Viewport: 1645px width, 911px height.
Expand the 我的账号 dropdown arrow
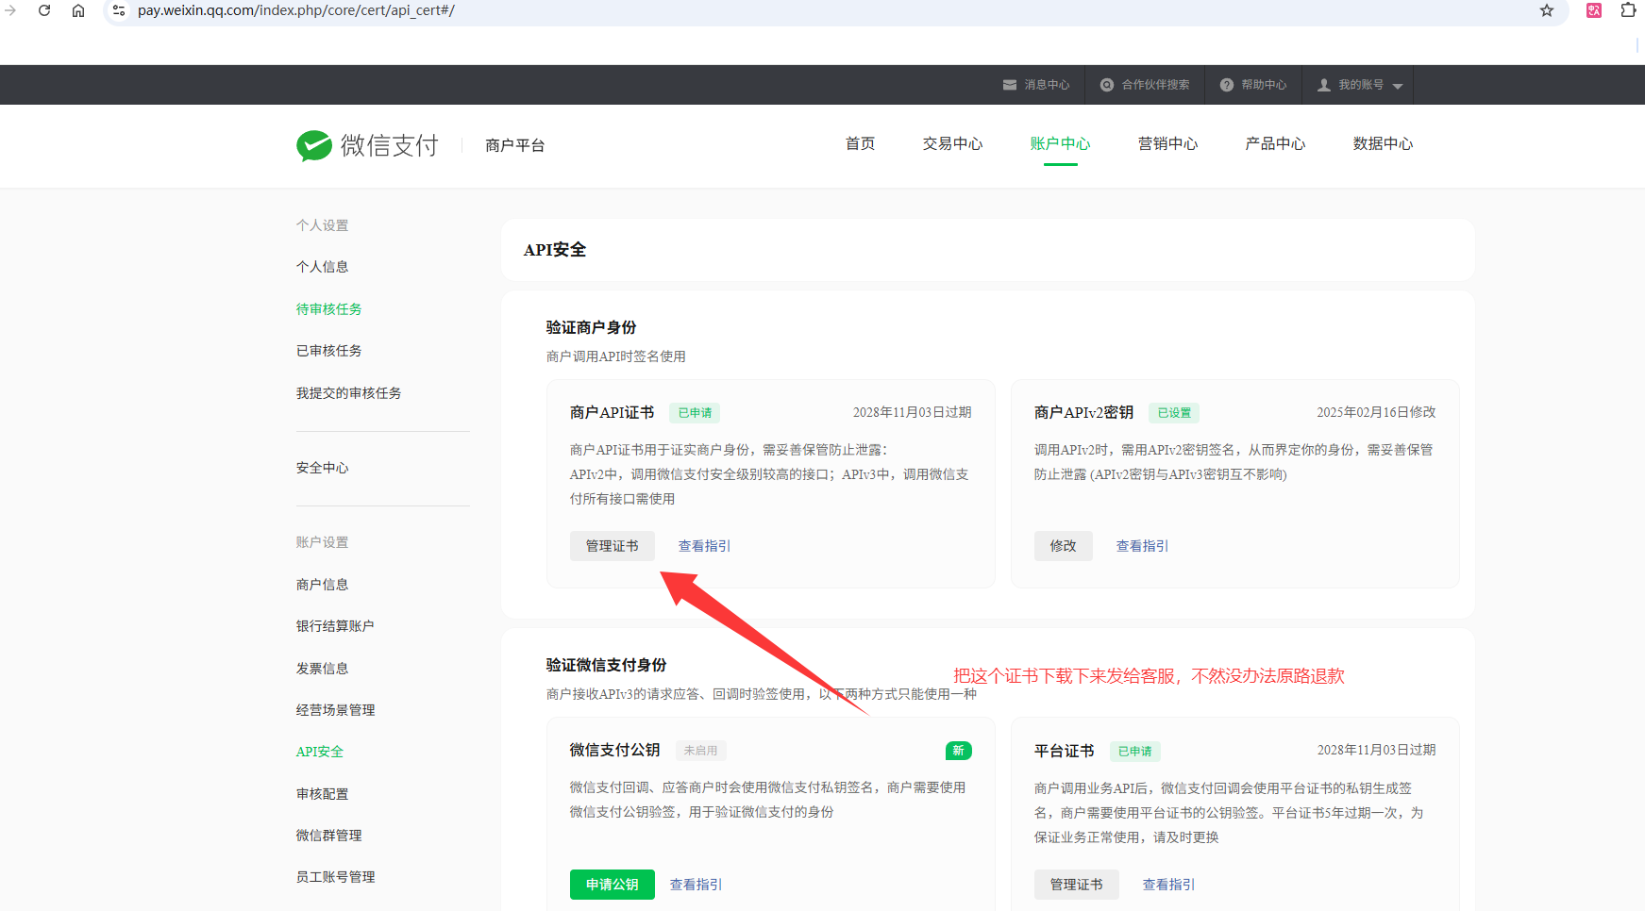(1398, 86)
